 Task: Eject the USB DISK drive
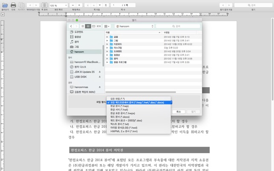pos(100,77)
